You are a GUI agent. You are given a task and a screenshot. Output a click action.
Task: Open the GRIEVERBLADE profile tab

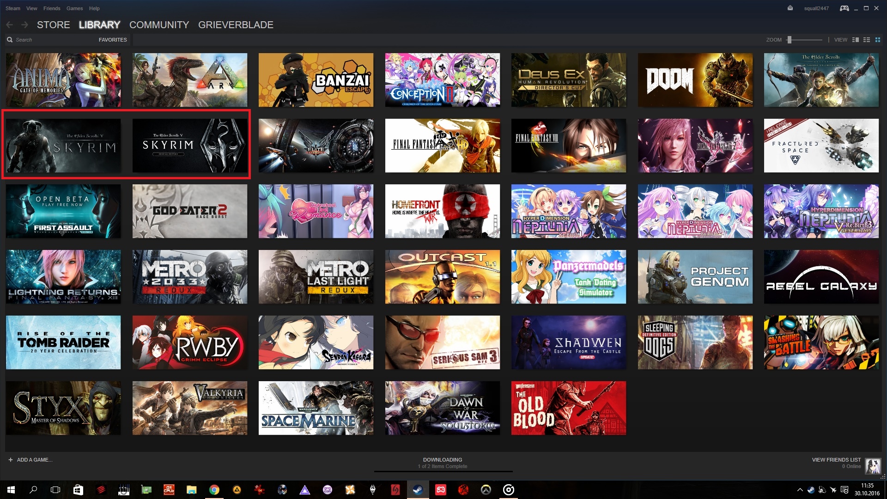[x=236, y=25]
